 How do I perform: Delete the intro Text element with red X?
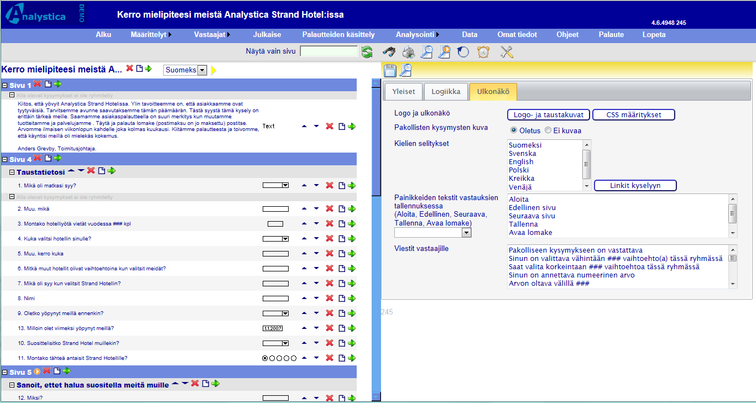click(330, 127)
